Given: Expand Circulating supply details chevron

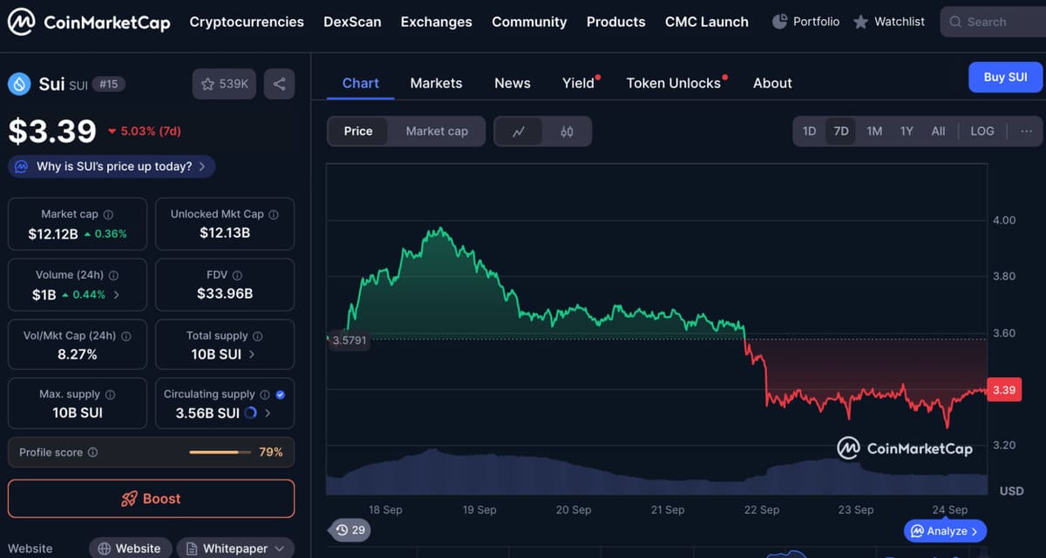Looking at the screenshot, I should click(268, 413).
